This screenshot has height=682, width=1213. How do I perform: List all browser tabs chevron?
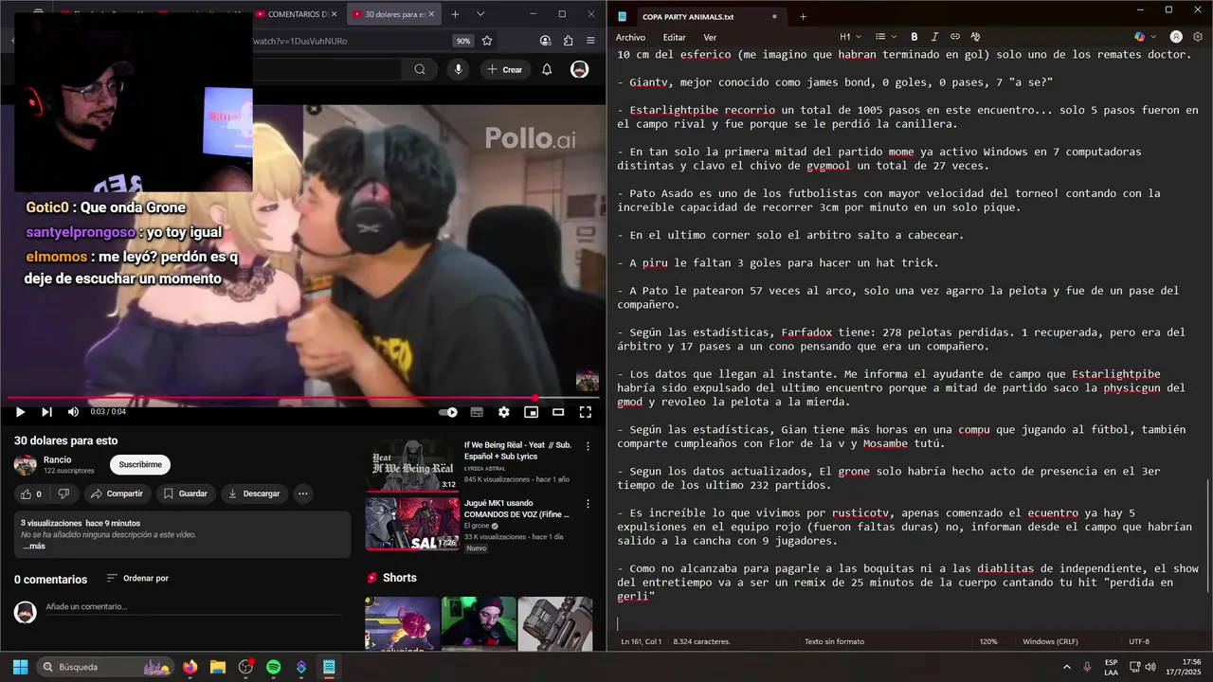(x=480, y=14)
